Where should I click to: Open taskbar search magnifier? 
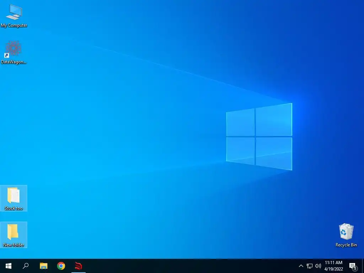[x=26, y=266]
